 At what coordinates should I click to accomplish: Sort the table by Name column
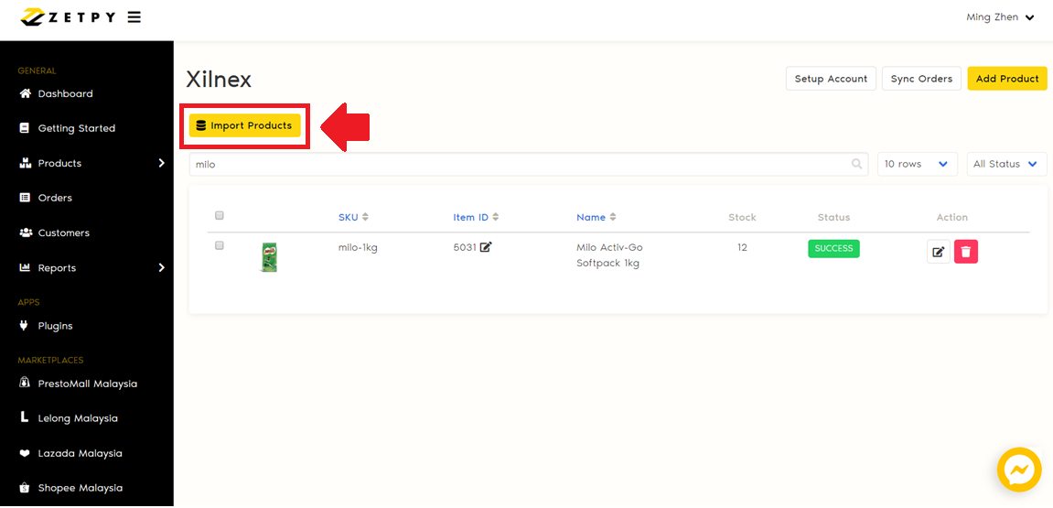[x=591, y=217]
